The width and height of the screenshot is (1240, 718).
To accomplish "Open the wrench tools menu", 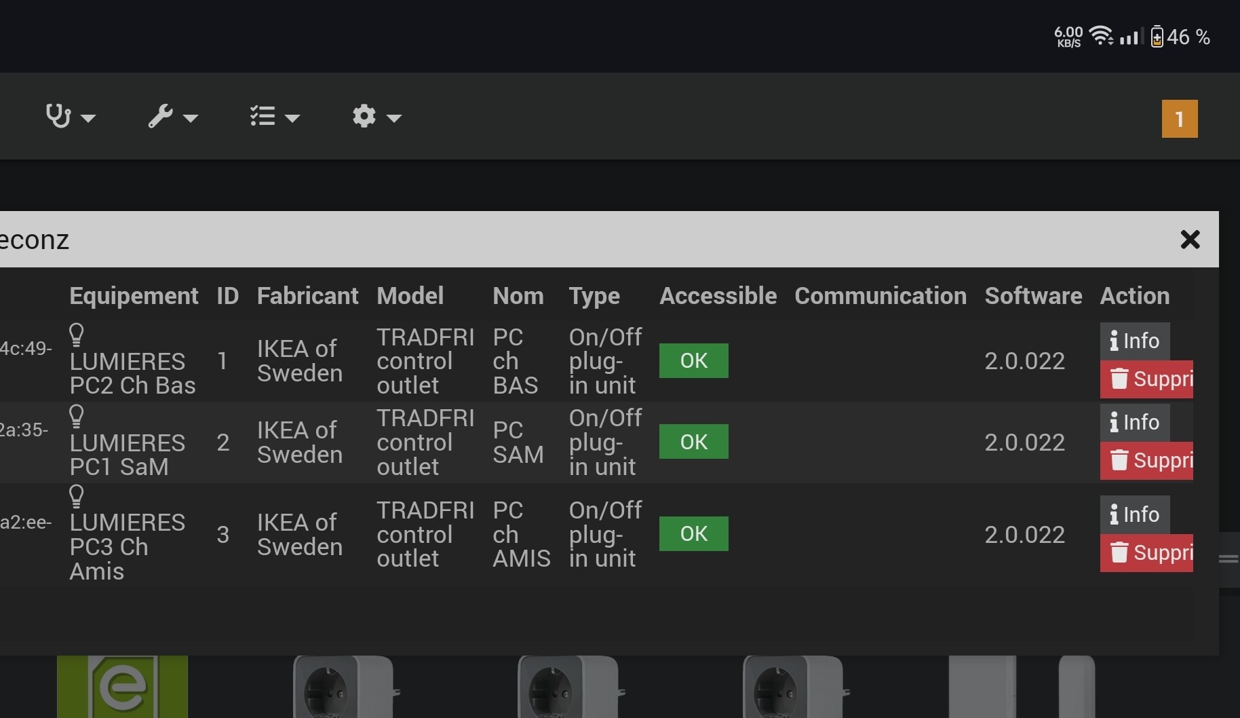I will click(161, 116).
